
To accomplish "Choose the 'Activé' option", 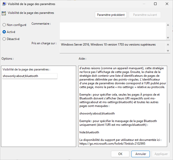I will [x=4, y=32].
